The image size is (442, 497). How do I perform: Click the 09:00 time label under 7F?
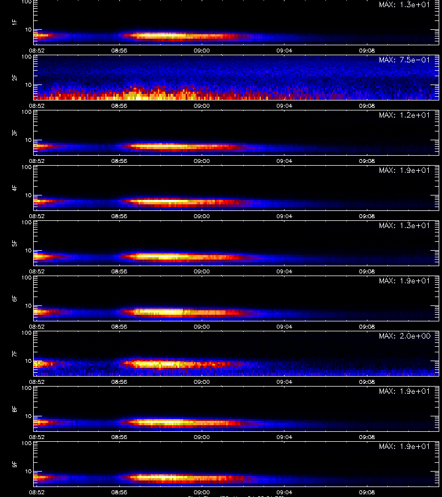tap(202, 382)
